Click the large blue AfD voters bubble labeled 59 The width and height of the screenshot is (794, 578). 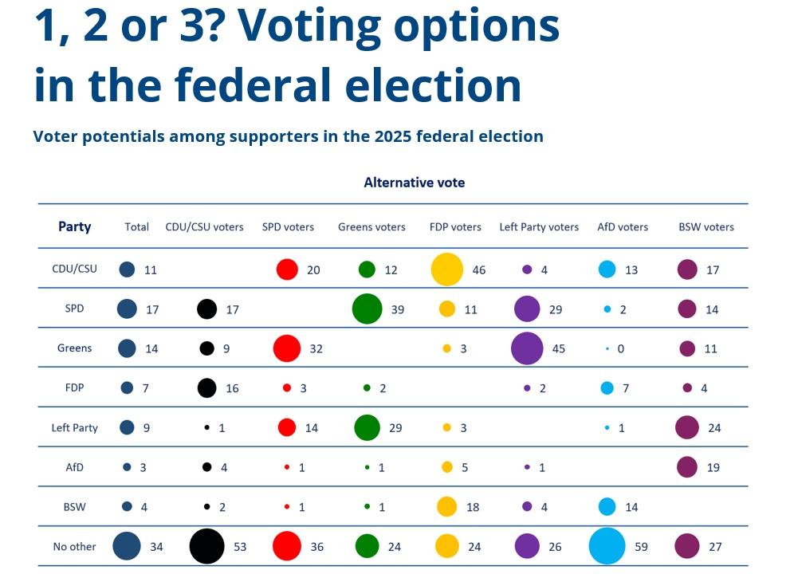tap(606, 546)
